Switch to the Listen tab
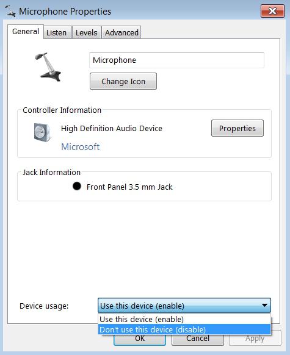This screenshot has width=290, height=355. coord(57,32)
